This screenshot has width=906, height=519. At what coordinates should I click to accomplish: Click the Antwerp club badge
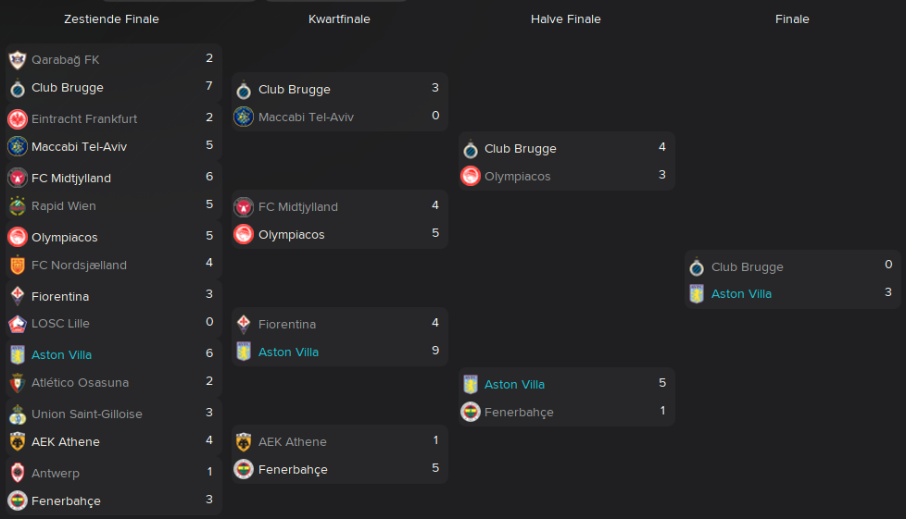coord(18,473)
